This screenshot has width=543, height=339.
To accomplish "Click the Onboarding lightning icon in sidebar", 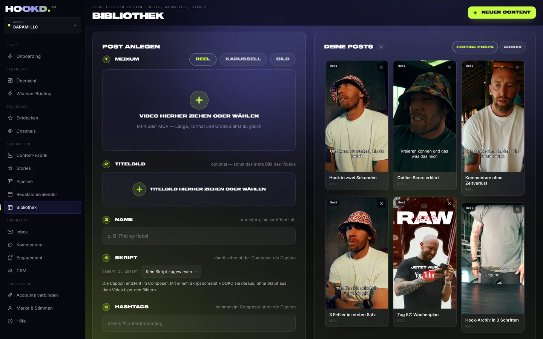I will [10, 56].
